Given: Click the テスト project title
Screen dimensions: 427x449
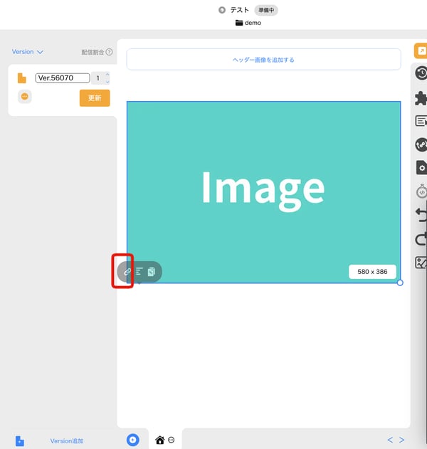Looking at the screenshot, I should (x=240, y=10).
